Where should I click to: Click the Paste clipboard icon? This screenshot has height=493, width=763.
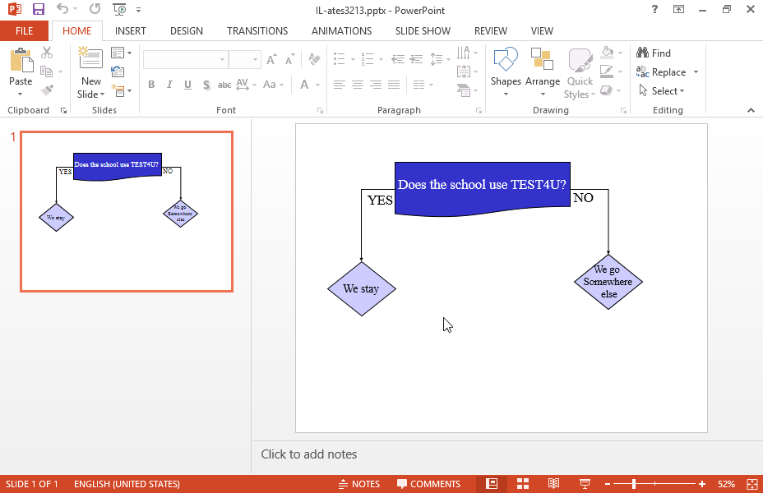(21, 62)
